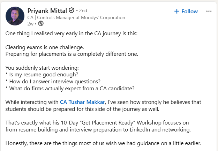
Task: Click the 'Is my resume good enough?' bullet
Action: (42, 75)
